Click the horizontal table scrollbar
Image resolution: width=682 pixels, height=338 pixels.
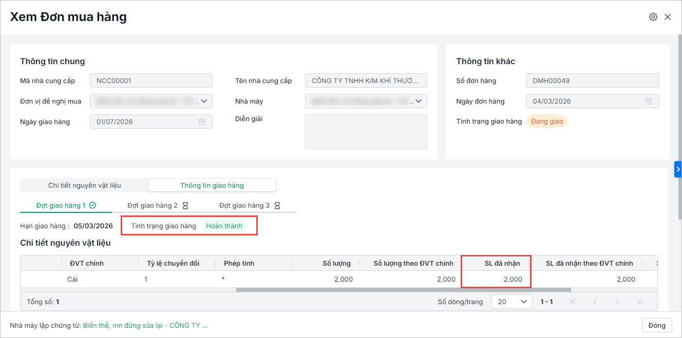pos(403,290)
